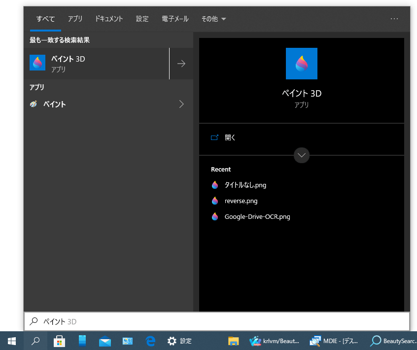
Task: Click the icon beside タイトルなし.png
Action: 215,185
